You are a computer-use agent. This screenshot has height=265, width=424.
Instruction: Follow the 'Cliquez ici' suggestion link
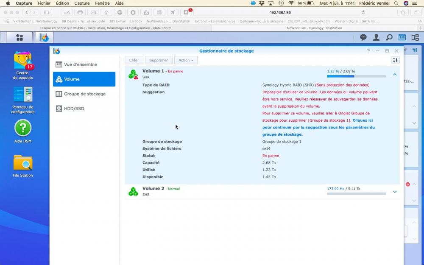pos(363,120)
